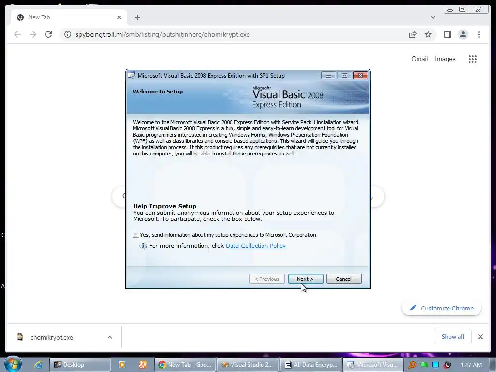Close the New Tab tab
The width and height of the screenshot is (496, 372).
pos(119,17)
